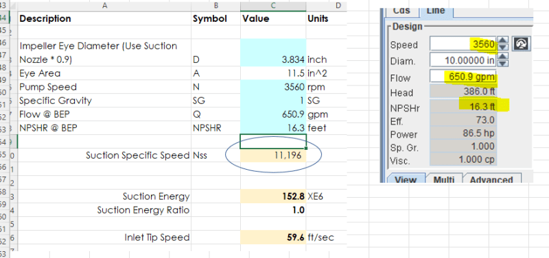Image resolution: width=549 pixels, height=258 pixels.
Task: Click the Sp. Gr. value 1.000
Action: pyautogui.click(x=463, y=146)
